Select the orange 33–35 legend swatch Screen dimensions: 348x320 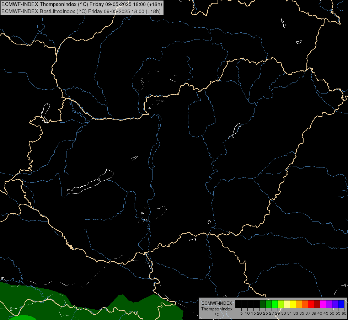click(299, 304)
